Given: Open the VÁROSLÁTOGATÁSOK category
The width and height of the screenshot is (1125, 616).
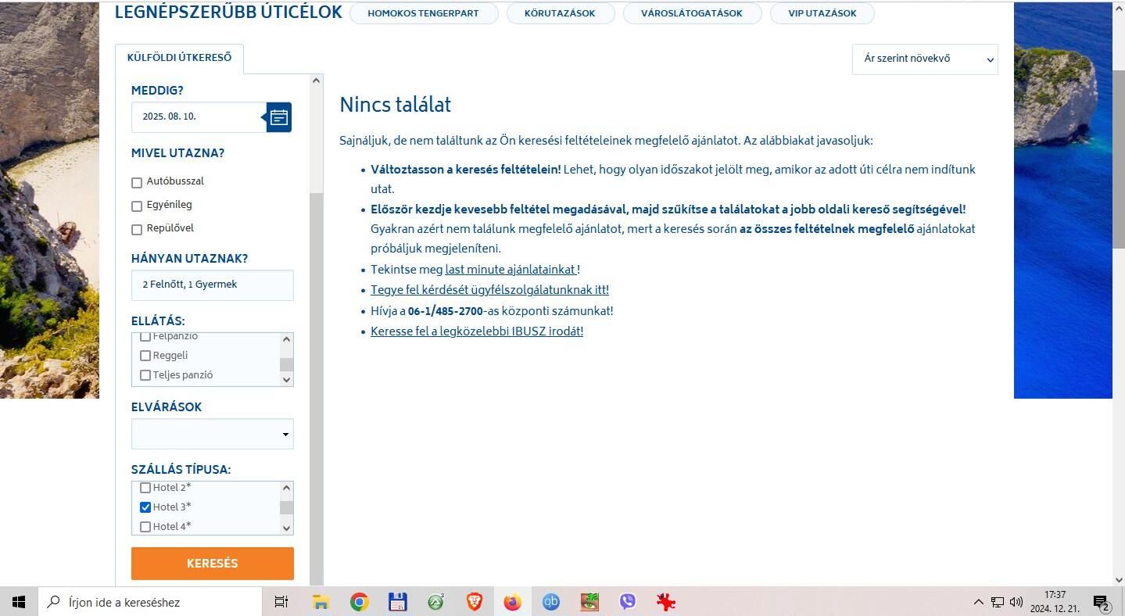Looking at the screenshot, I should pyautogui.click(x=692, y=13).
